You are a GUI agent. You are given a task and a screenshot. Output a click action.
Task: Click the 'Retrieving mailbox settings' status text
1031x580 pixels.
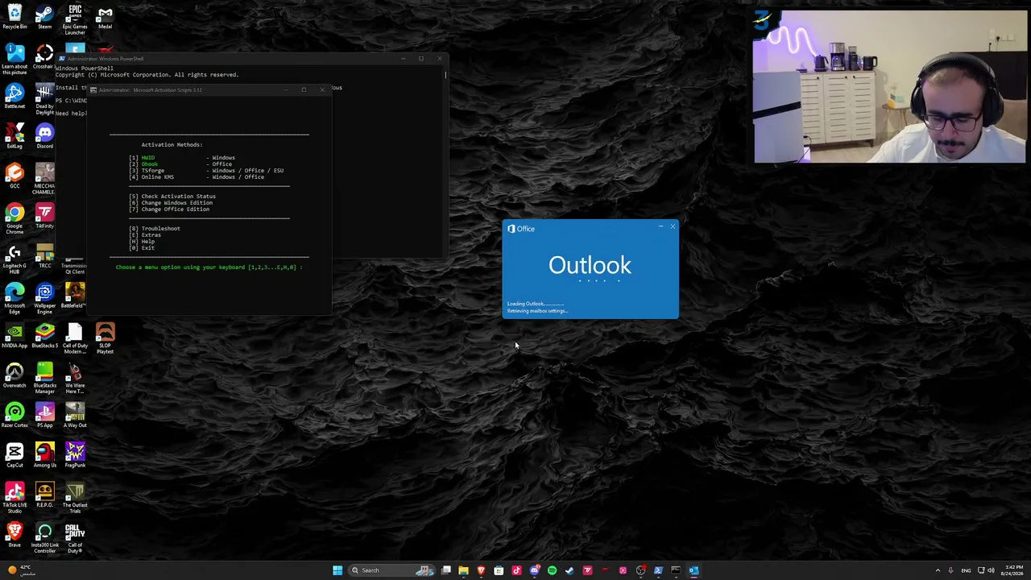click(537, 311)
